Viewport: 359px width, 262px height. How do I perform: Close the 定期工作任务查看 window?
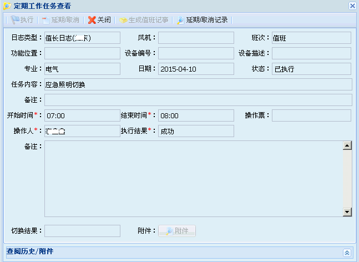[x=352, y=6]
